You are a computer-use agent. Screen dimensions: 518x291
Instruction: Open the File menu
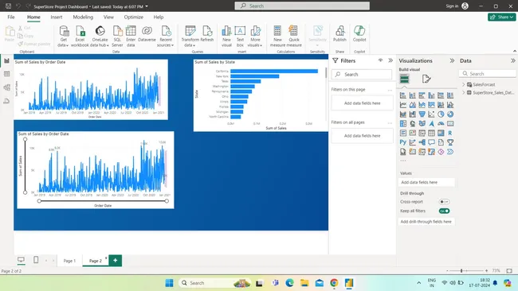point(11,17)
